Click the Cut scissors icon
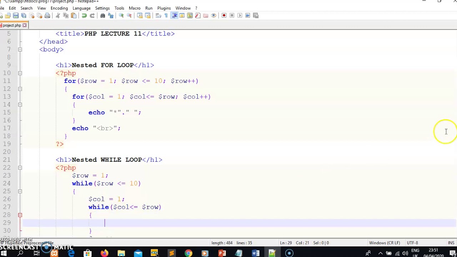The height and width of the screenshot is (257, 457). tap(58, 15)
